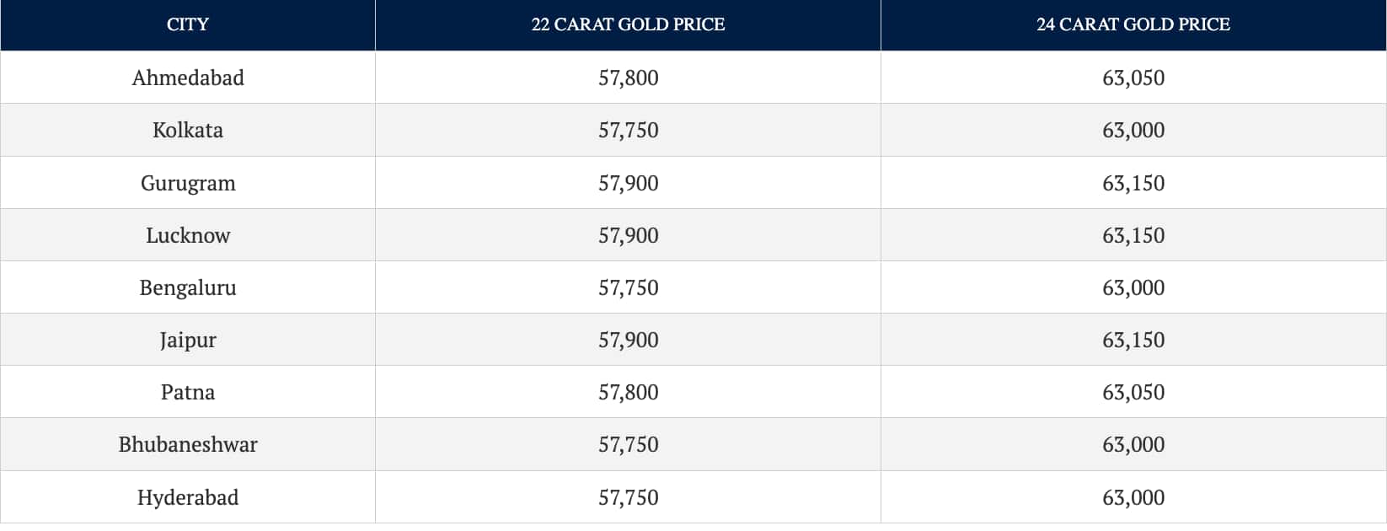Viewport: 1387px width, 531px height.
Task: Click Hyderabad's 22 carat price 57,750
Action: coord(629,497)
